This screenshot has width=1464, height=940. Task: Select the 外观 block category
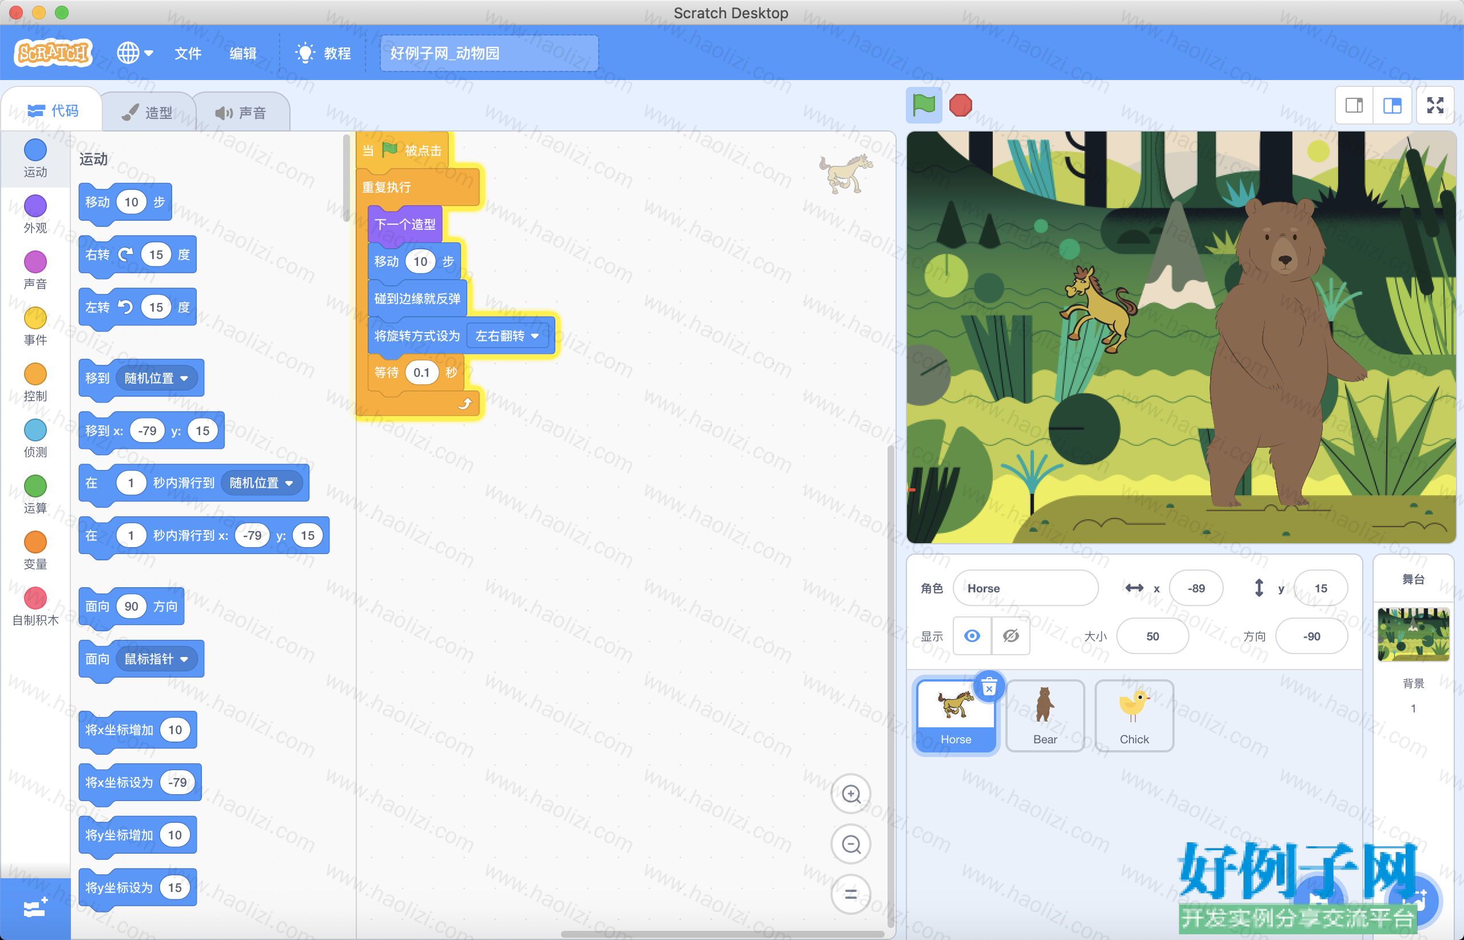click(35, 214)
